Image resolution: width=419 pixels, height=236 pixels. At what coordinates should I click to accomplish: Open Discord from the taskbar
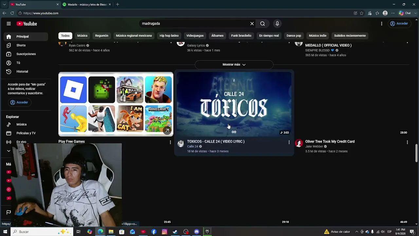click(x=196, y=232)
